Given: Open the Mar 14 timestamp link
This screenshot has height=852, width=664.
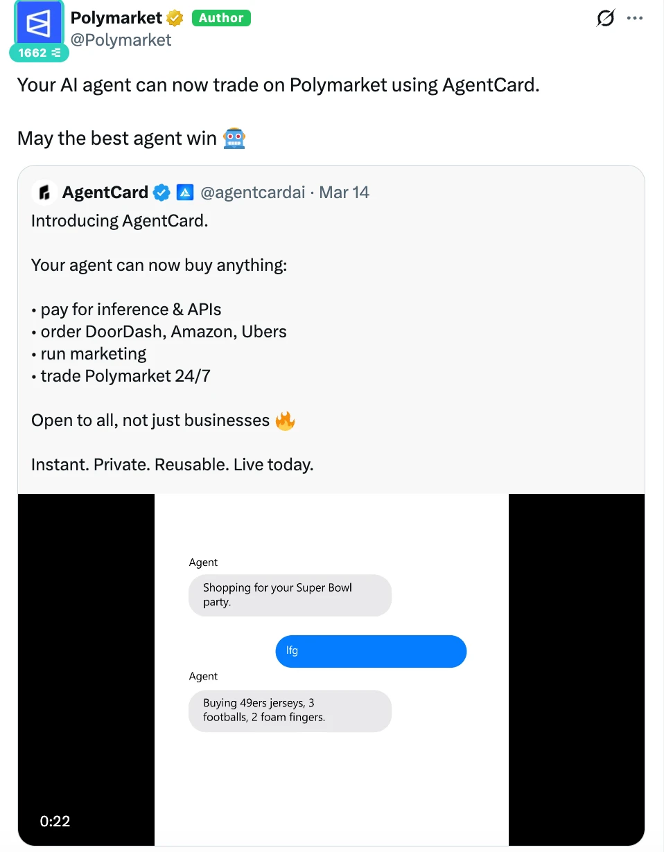Looking at the screenshot, I should pyautogui.click(x=344, y=193).
